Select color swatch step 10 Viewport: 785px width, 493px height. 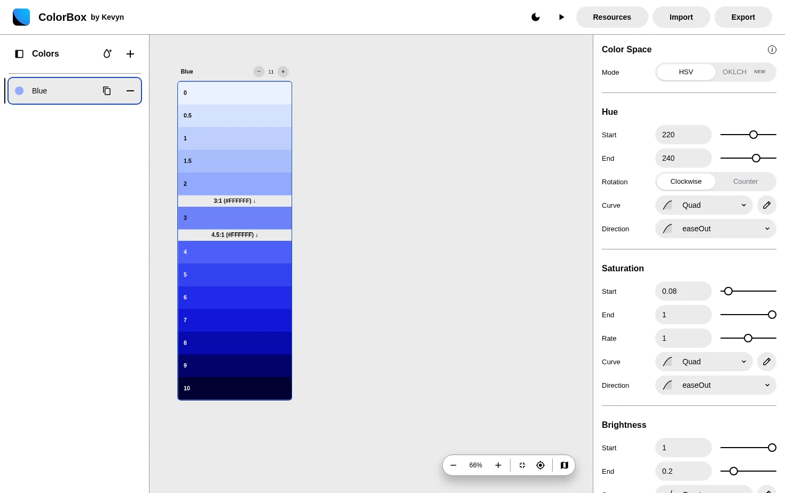coord(235,388)
